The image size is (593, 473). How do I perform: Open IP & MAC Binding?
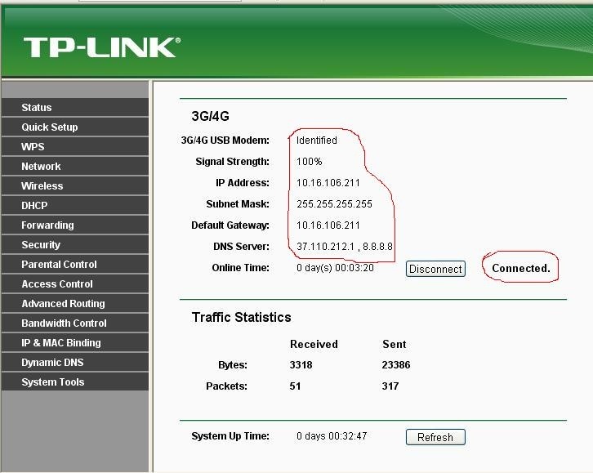pyautogui.click(x=61, y=343)
